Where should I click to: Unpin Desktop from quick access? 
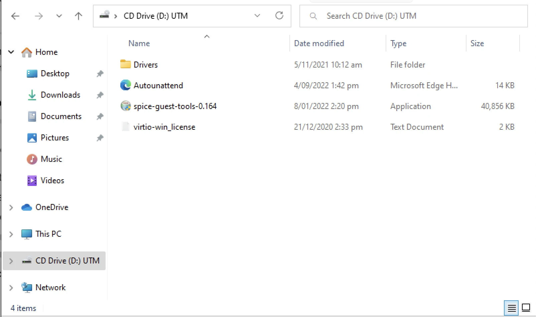(100, 74)
